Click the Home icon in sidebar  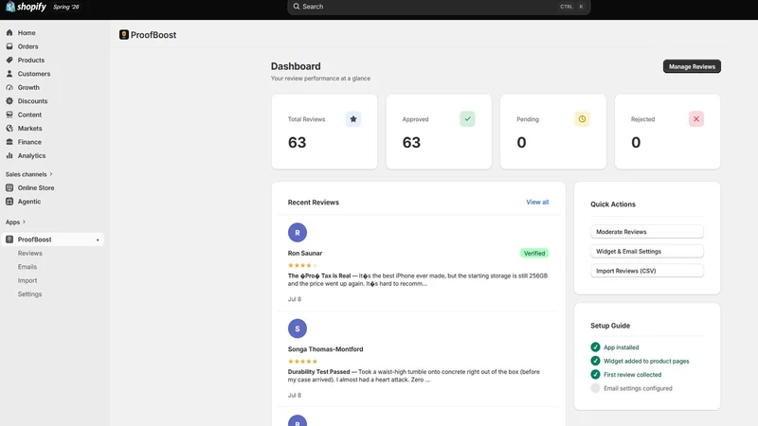click(9, 33)
